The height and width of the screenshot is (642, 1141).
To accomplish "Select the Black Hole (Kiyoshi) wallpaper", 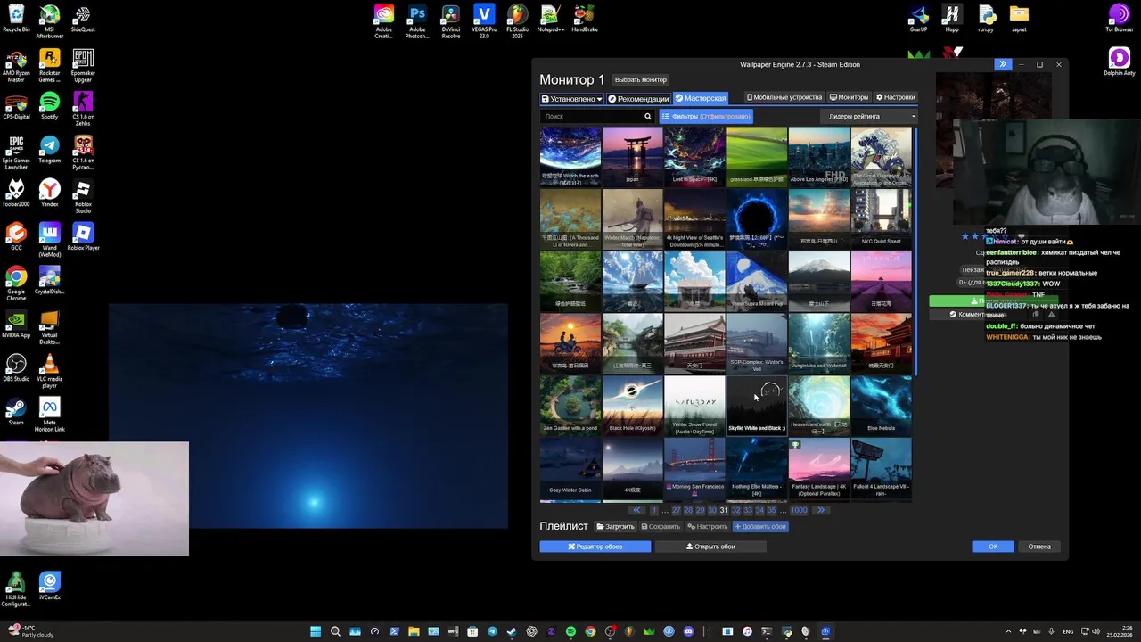I will click(x=632, y=406).
